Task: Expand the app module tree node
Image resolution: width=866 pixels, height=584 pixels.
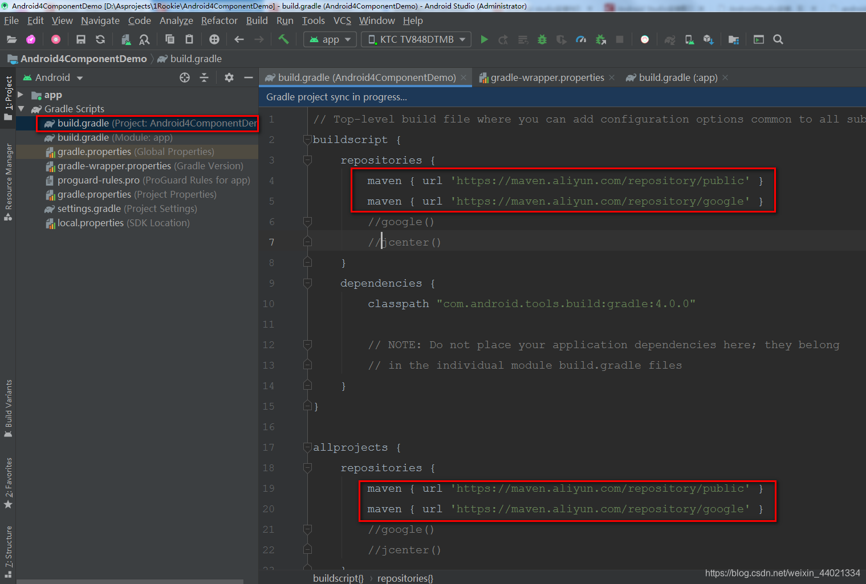Action: click(x=21, y=95)
